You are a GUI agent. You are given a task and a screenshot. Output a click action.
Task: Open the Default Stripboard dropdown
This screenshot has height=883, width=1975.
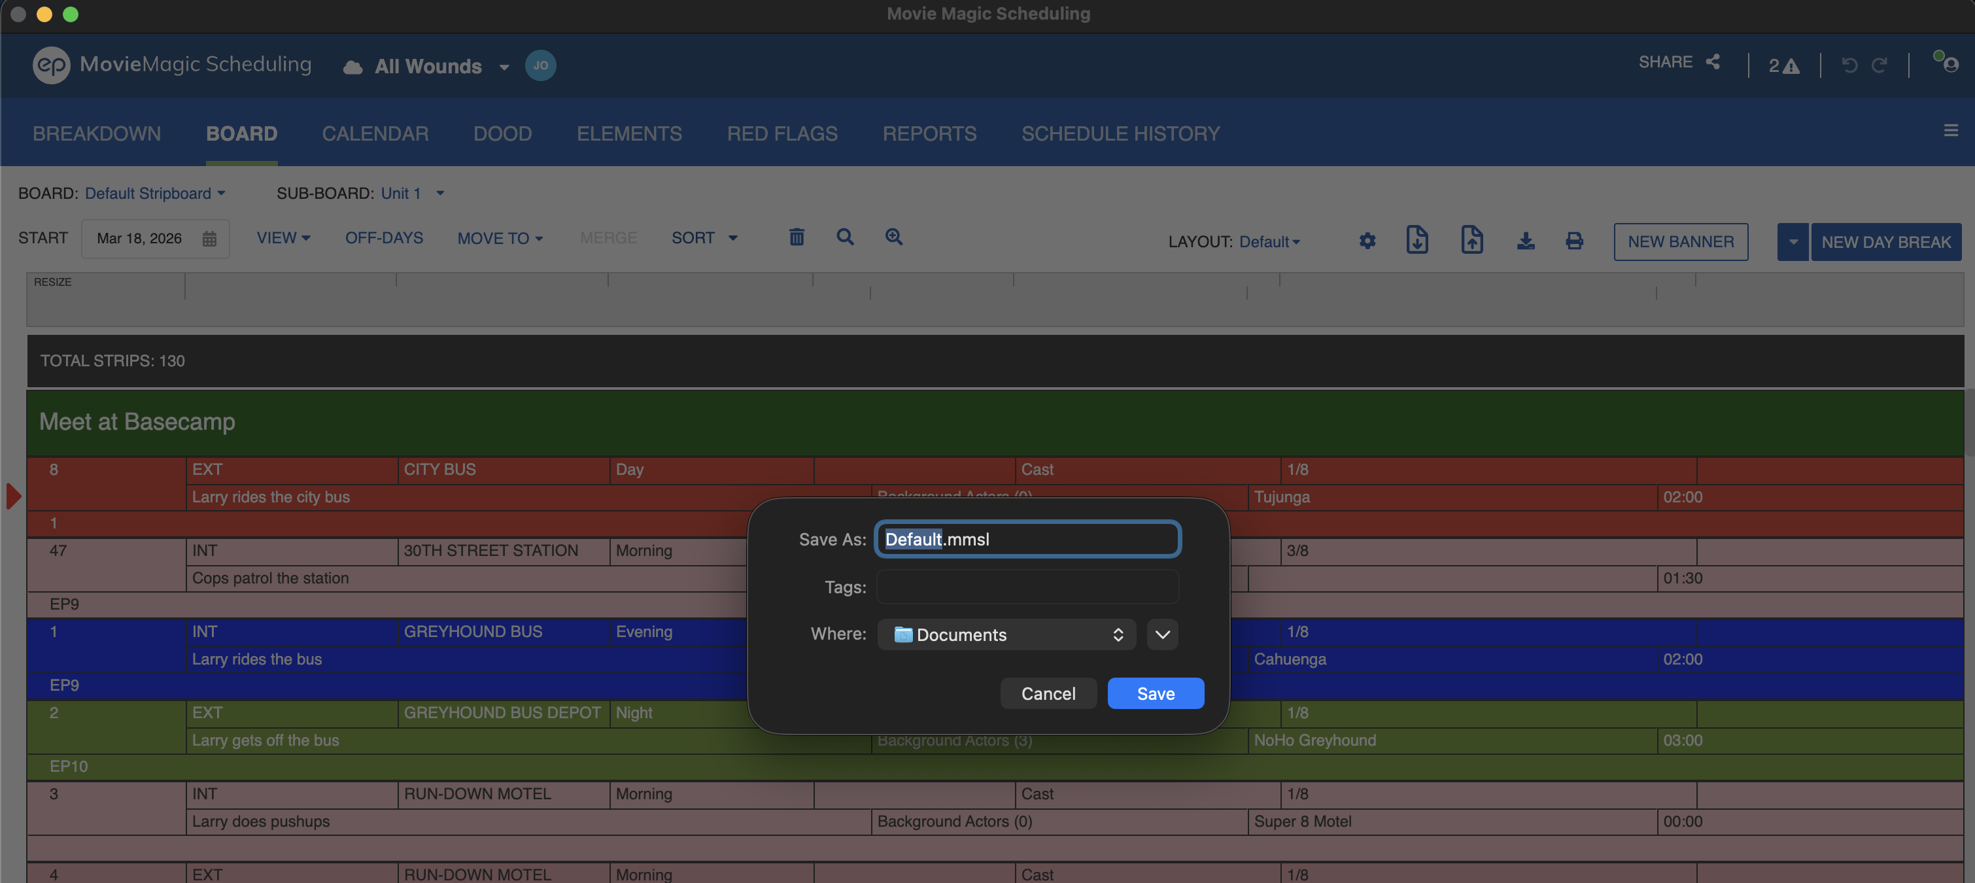(155, 194)
